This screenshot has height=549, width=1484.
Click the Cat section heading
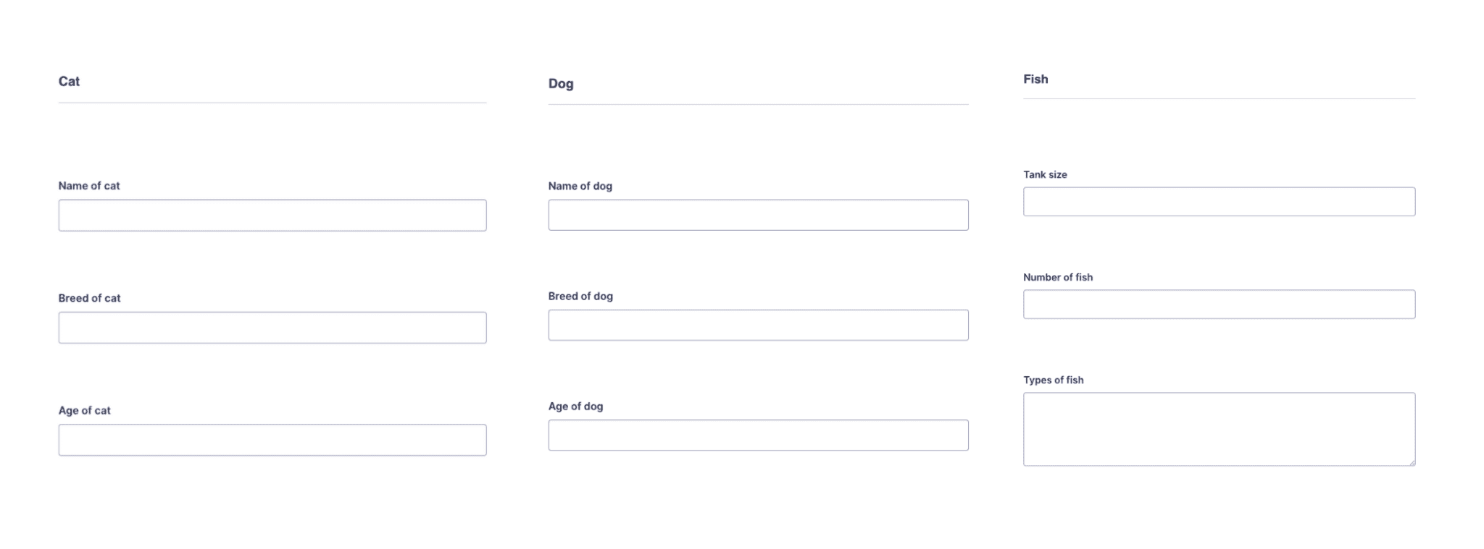[69, 81]
